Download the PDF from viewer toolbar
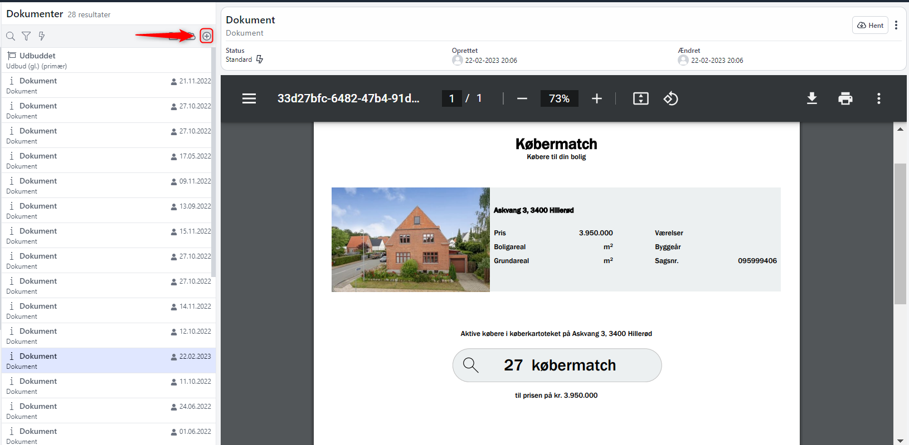The height and width of the screenshot is (445, 909). [x=812, y=98]
